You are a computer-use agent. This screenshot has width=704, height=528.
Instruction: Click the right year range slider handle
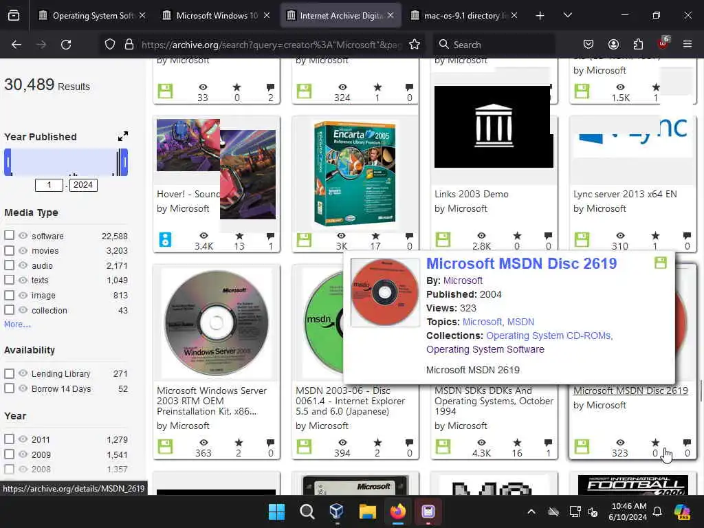(x=124, y=162)
